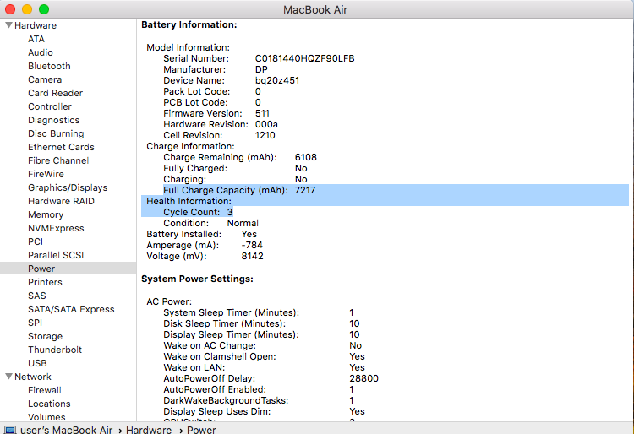Open the PCI entry
The image size is (634, 434).
coord(36,241)
